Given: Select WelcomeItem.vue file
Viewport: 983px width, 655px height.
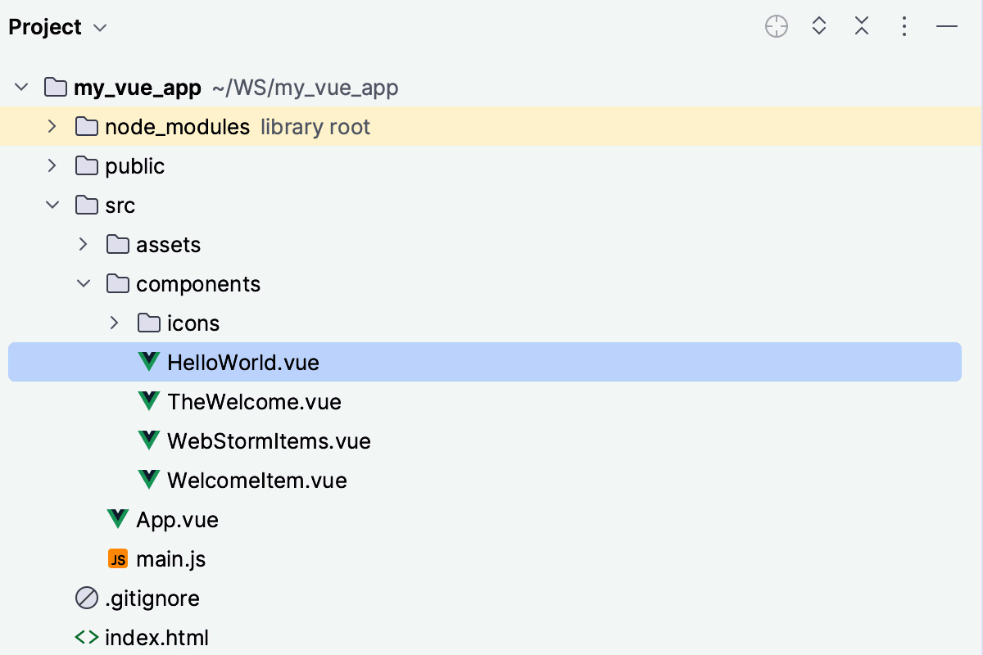Looking at the screenshot, I should point(257,481).
